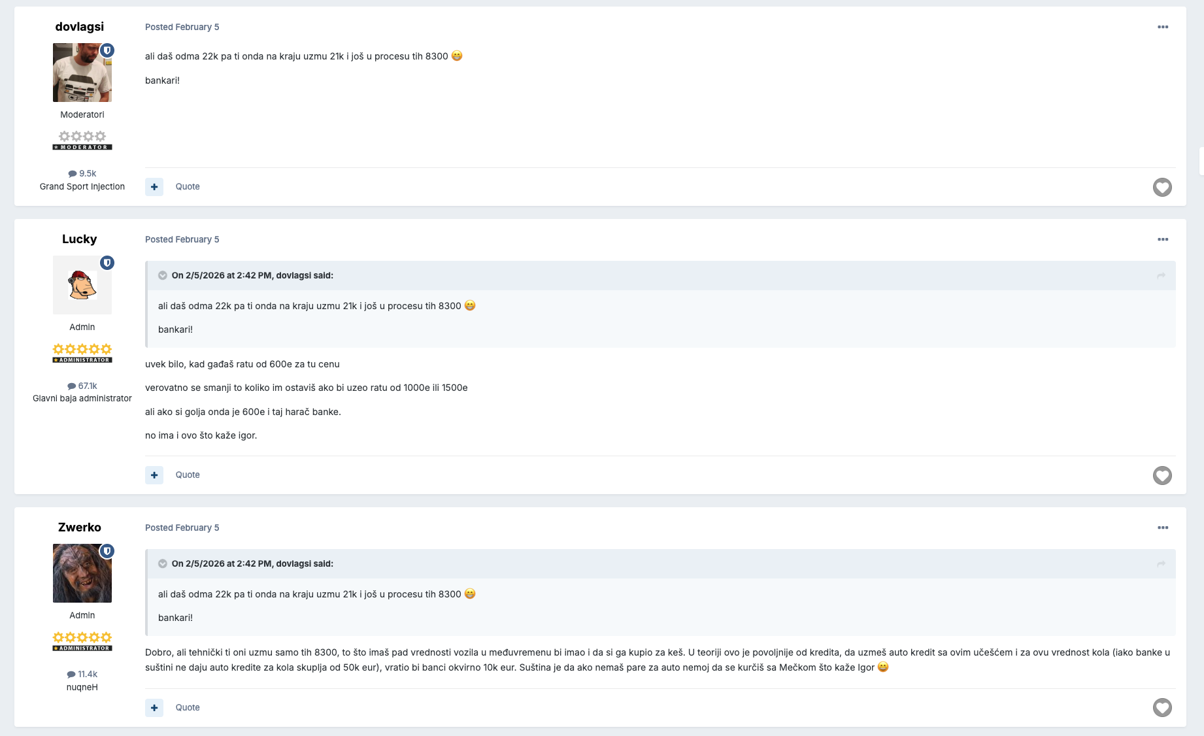
Task: Click the shield badge on Lucky's avatar
Action: pos(107,263)
